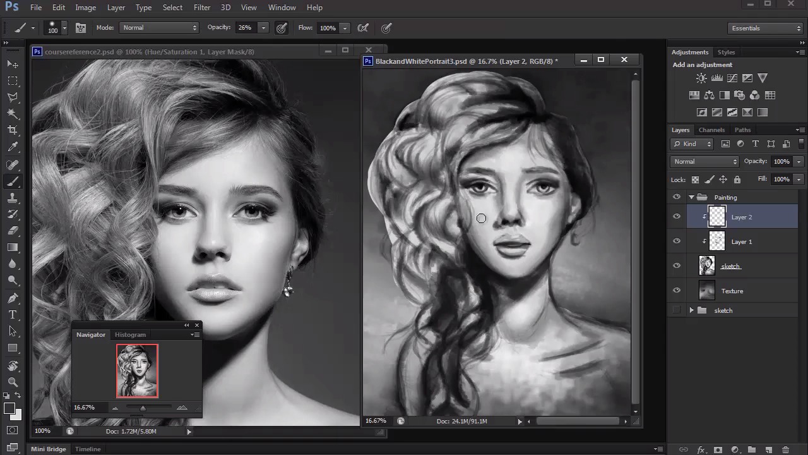
Task: Switch to the Channels tab
Action: coord(711,130)
